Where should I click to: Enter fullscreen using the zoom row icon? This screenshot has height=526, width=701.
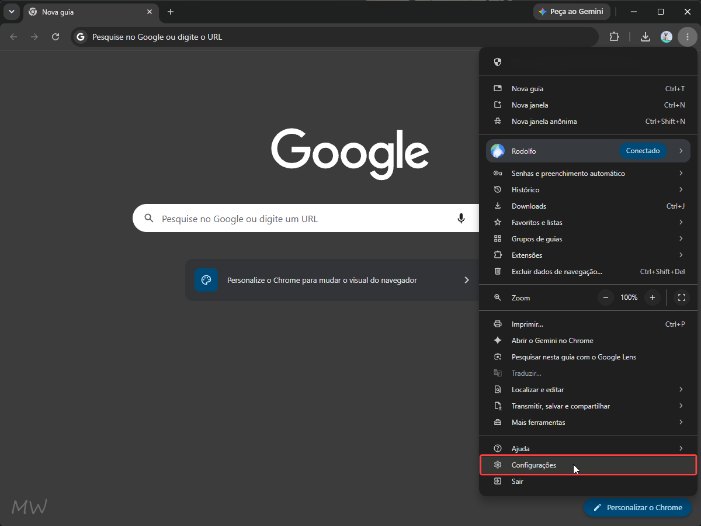point(681,297)
